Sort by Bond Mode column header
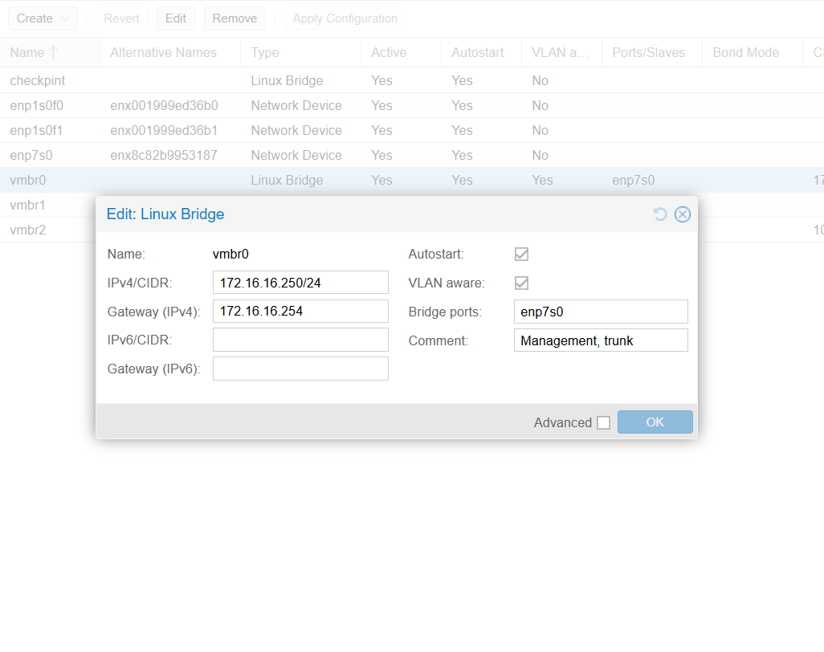The height and width of the screenshot is (652, 824). tap(752, 52)
